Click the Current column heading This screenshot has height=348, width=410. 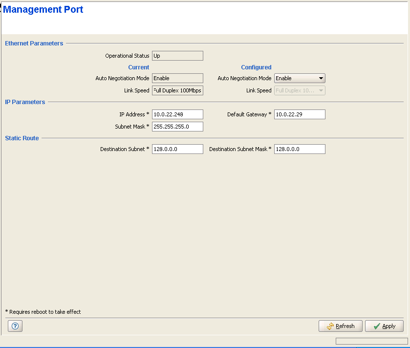[x=139, y=67]
